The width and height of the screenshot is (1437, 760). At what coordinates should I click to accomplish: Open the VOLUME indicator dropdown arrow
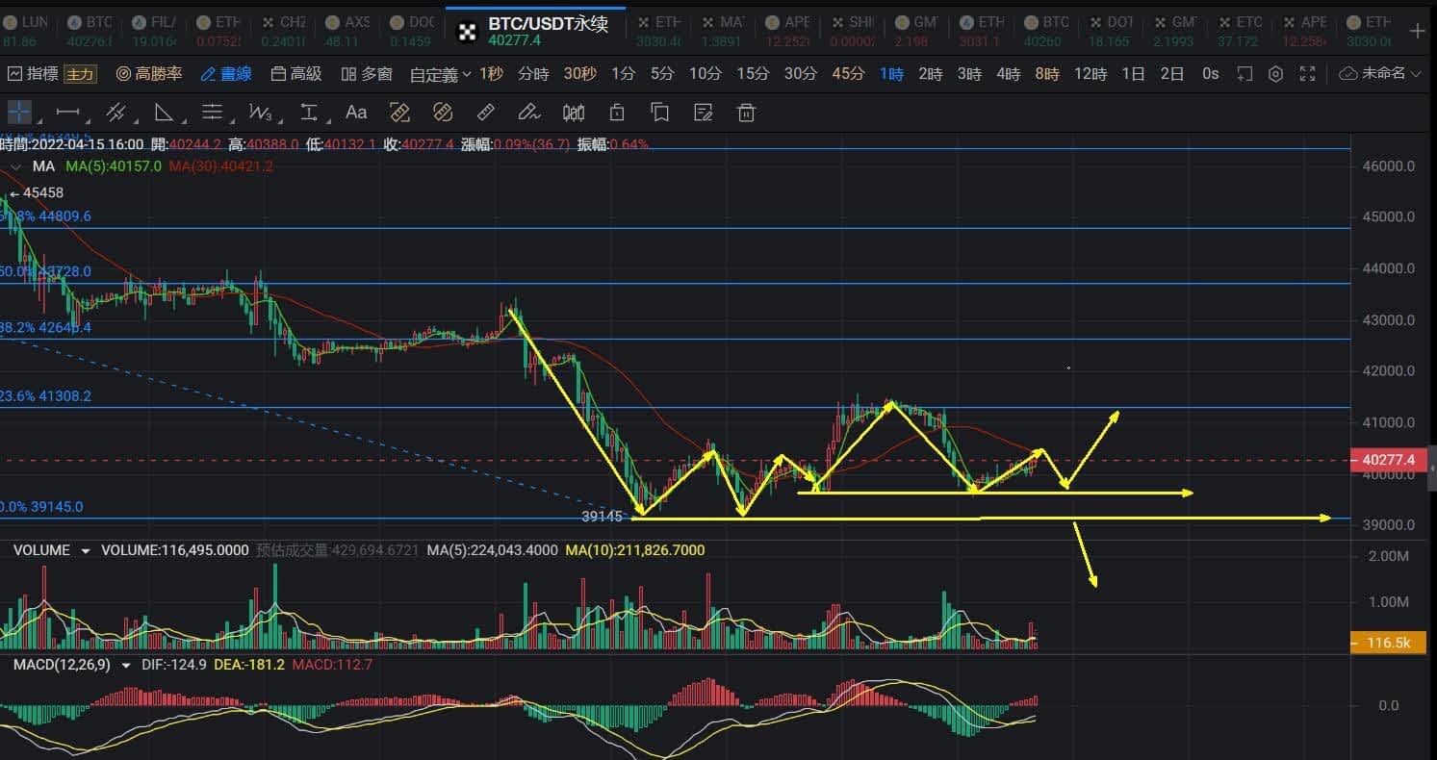tap(86, 551)
